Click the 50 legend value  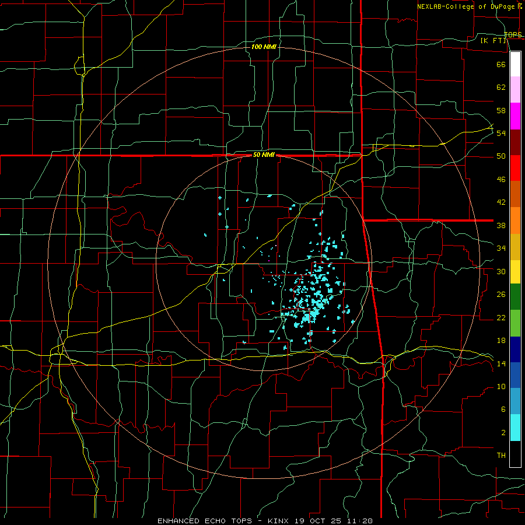click(501, 156)
